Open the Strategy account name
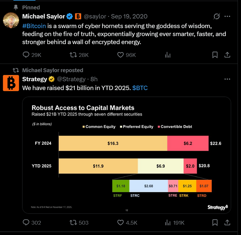Viewport: 241px width, 235px height. pyautogui.click(x=35, y=79)
